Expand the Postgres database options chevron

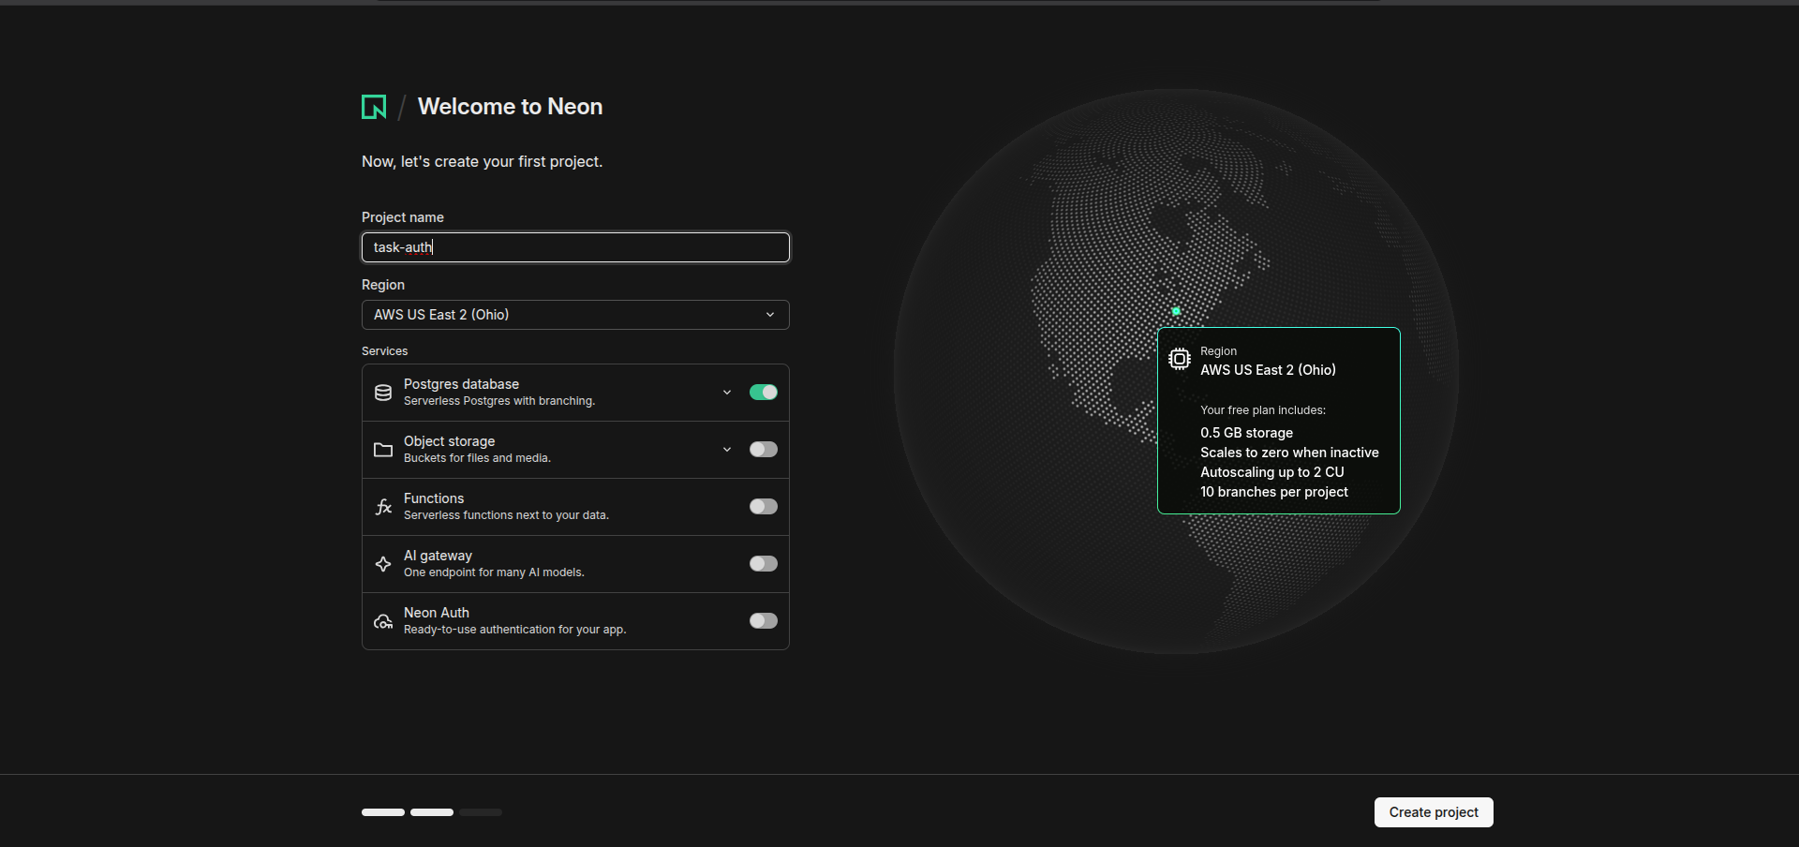[x=727, y=393]
